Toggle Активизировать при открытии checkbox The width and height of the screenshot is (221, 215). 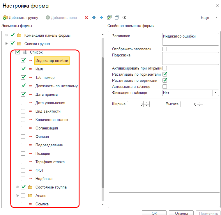point(165,68)
